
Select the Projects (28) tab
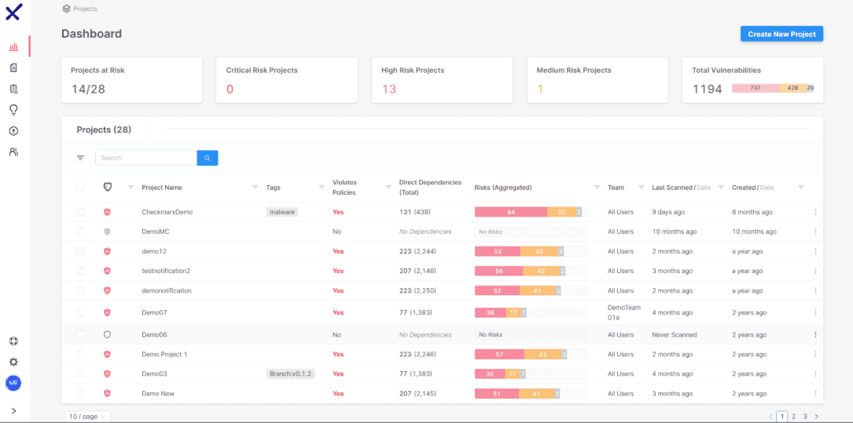point(104,129)
